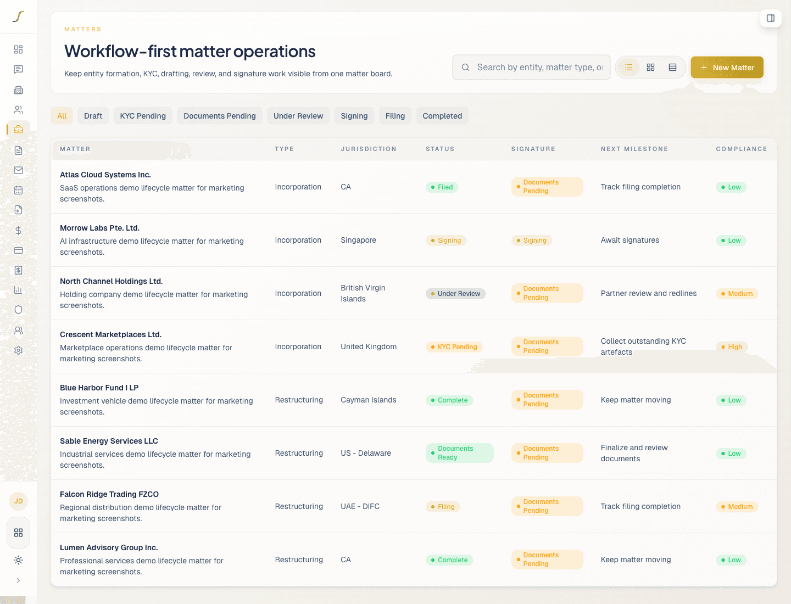791x604 pixels.
Task: Open North Channel Holdings Ltd. matter
Action: coord(112,281)
